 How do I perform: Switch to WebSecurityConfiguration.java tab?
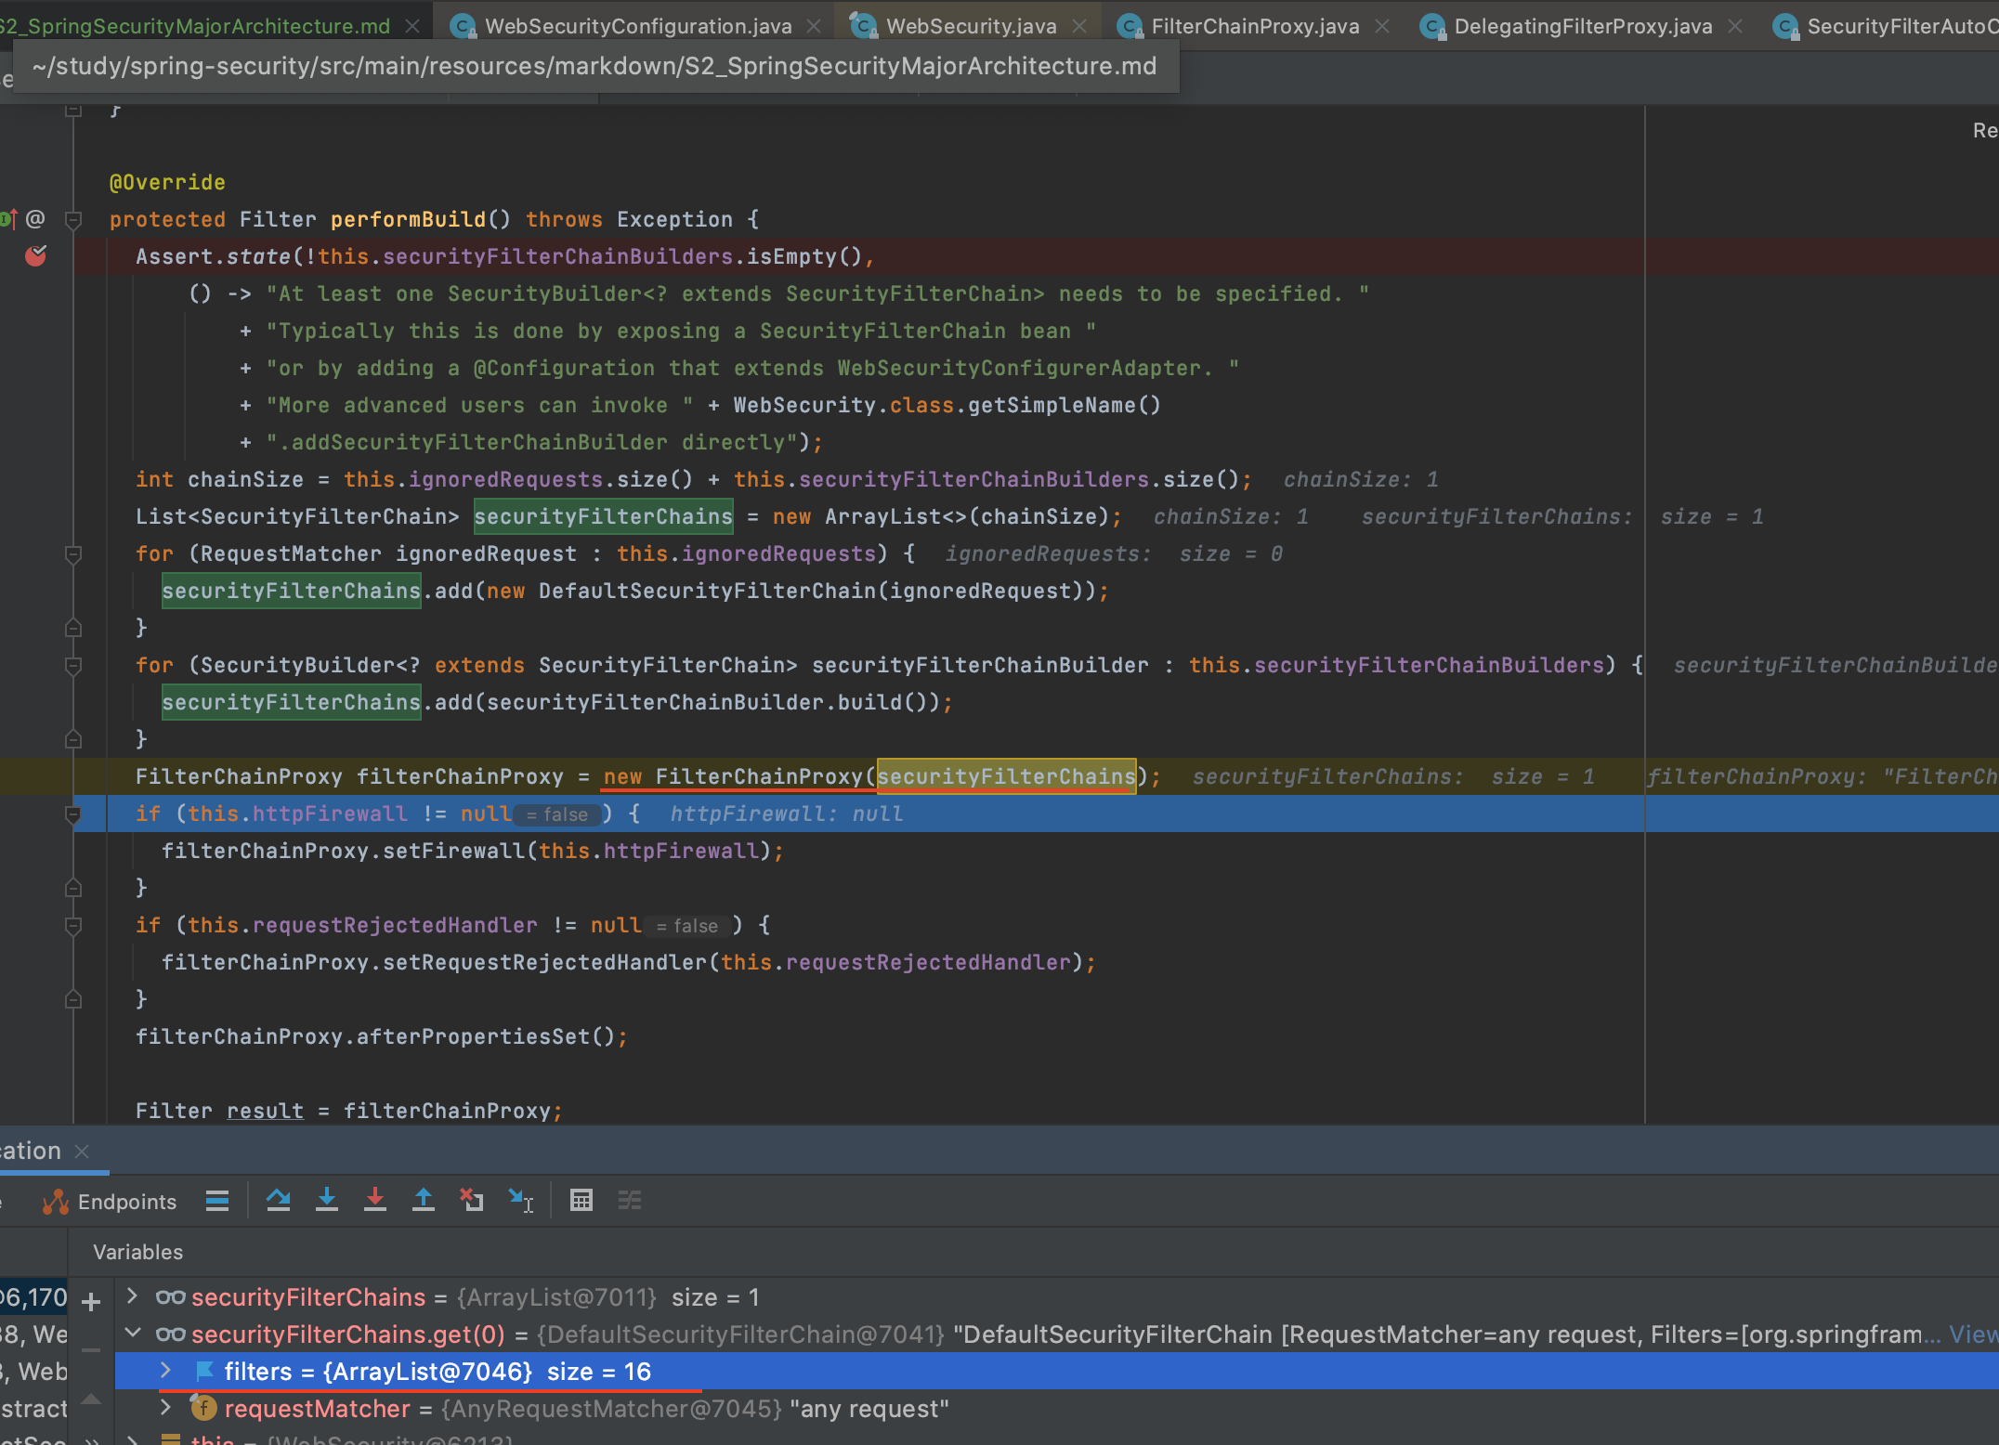coord(637,26)
